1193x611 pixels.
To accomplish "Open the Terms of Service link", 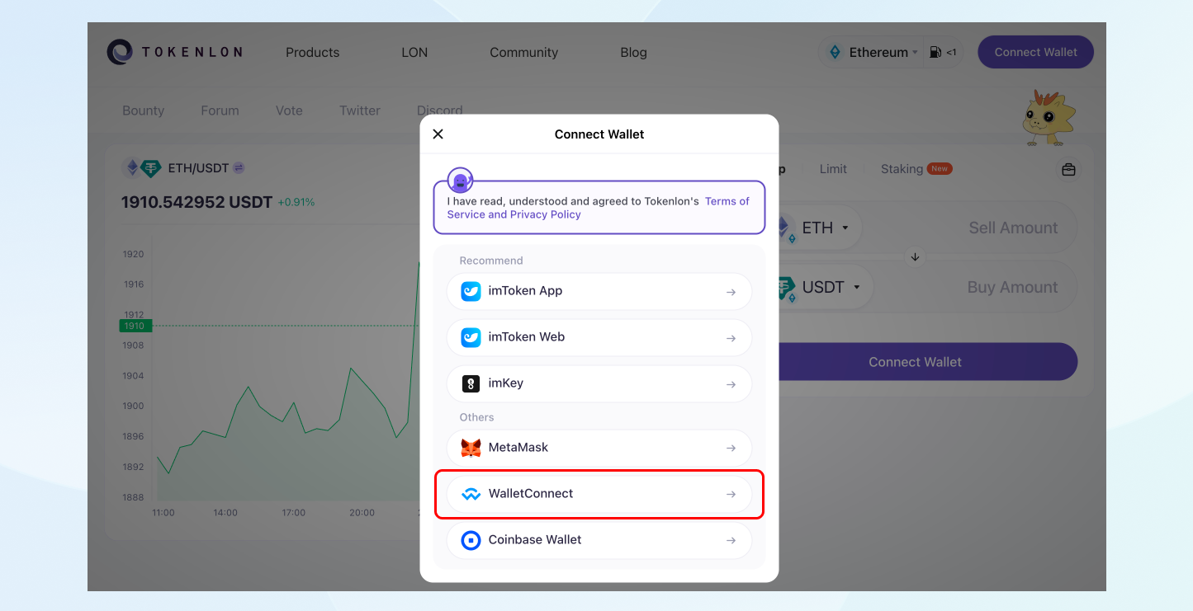I will tap(599, 208).
